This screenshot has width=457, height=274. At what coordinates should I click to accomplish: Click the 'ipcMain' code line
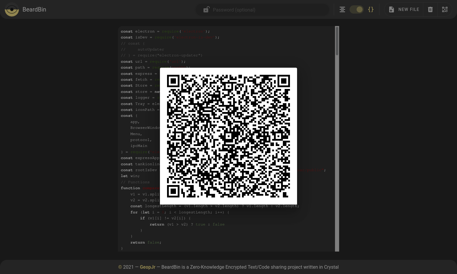(139, 146)
